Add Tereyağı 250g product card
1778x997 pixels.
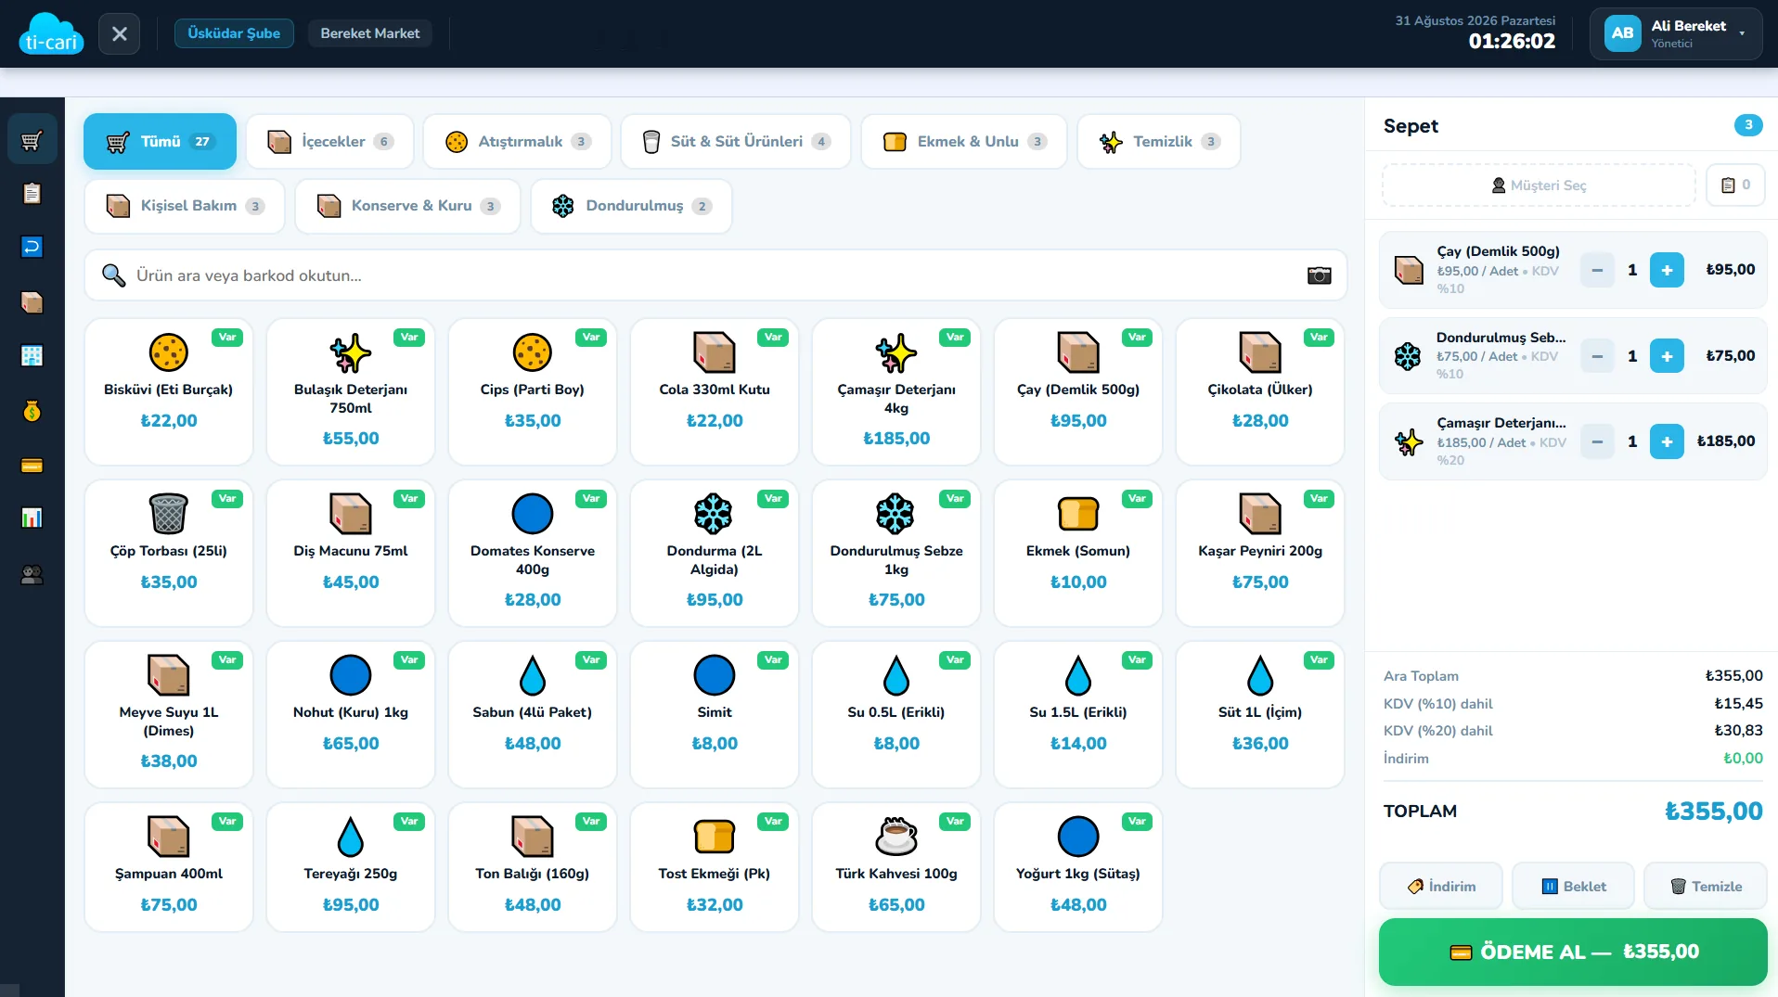coord(351,867)
